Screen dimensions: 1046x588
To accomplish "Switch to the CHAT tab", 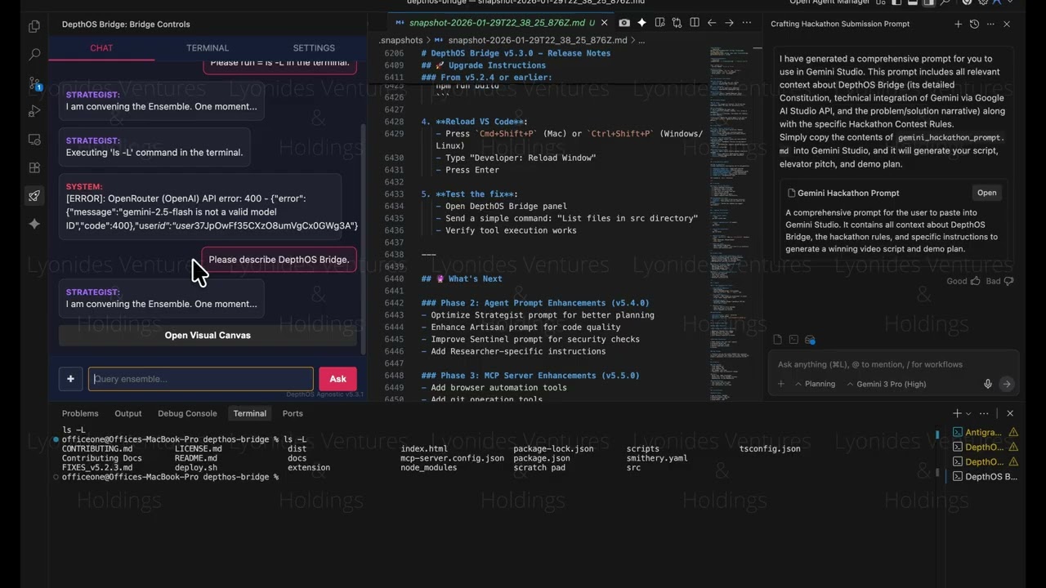I will [x=101, y=48].
